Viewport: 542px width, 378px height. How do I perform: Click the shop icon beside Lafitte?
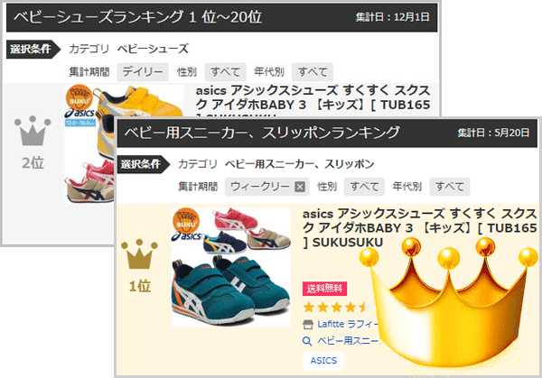tap(308, 325)
